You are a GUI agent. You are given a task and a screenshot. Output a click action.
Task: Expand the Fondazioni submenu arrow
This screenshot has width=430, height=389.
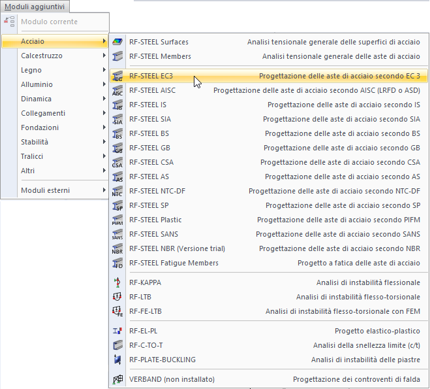104,127
